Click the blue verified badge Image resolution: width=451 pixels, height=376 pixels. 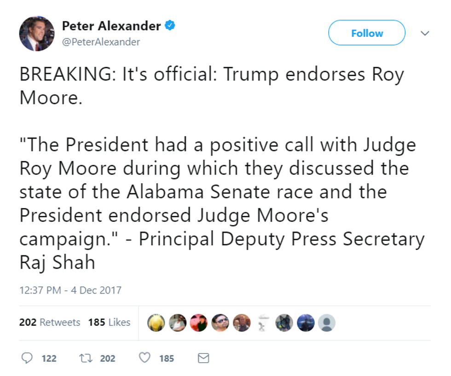[x=170, y=26]
